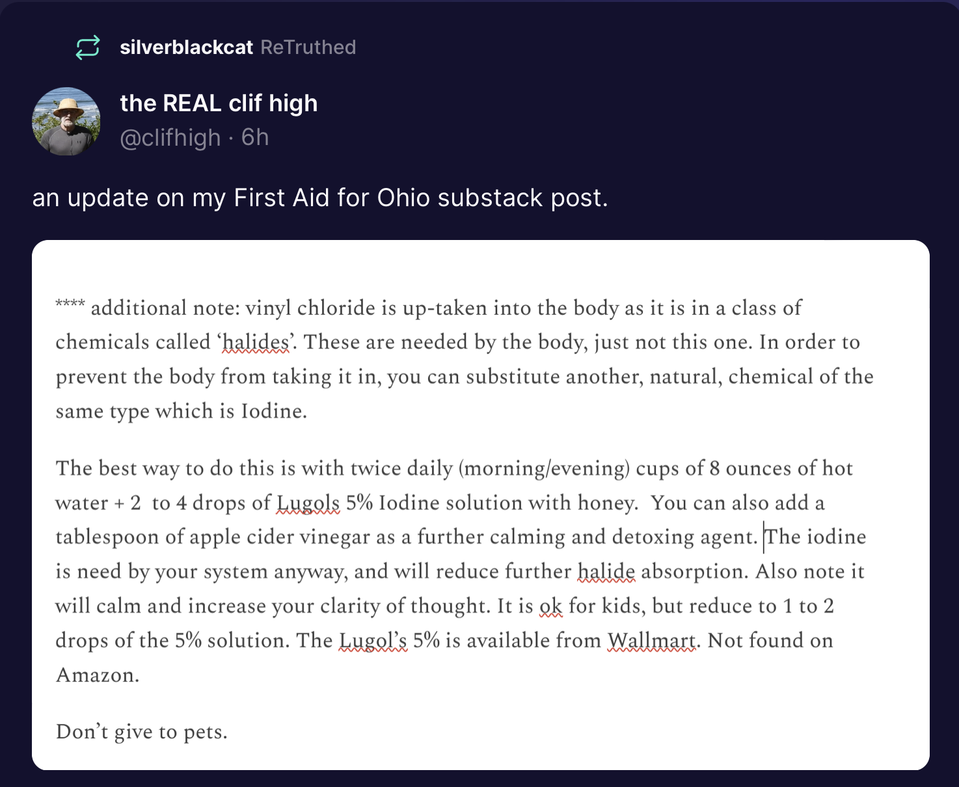Screen dimensions: 959x787
Task: Click the word Iodine ending the first paragraph
Action: pyautogui.click(x=273, y=411)
